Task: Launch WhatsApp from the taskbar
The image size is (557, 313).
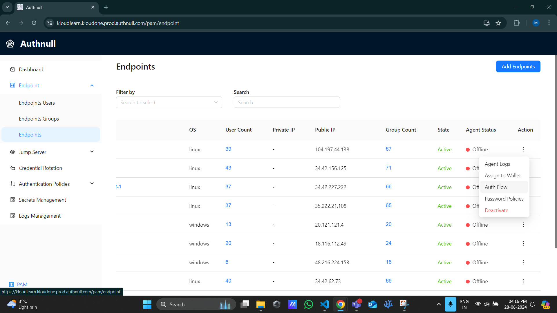Action: [308, 304]
